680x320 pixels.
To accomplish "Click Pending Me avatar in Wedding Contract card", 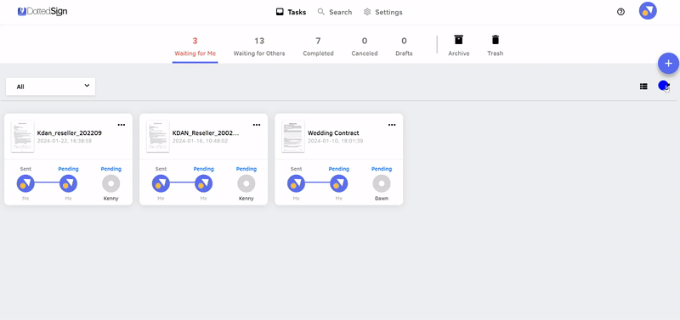I will point(339,183).
